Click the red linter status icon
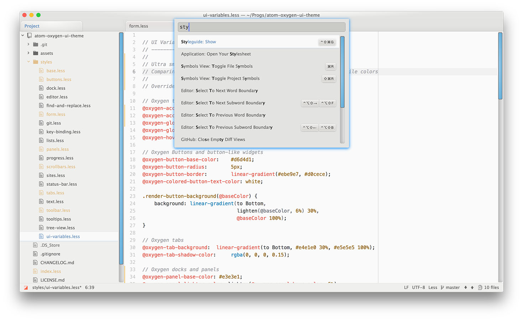Screen dimensions: 523x320 click(x=26, y=288)
